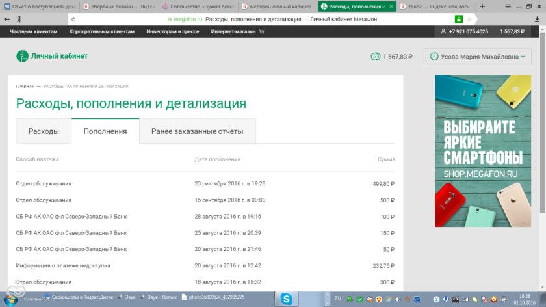Open browser downloads arrow icon
The image size is (546, 307).
(538, 20)
